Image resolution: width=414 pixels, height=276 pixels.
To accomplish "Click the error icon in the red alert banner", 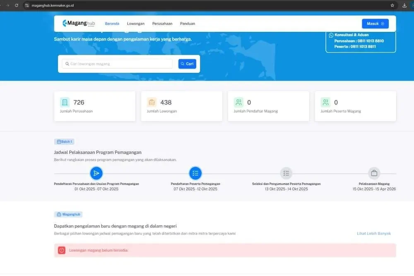I will (61, 250).
